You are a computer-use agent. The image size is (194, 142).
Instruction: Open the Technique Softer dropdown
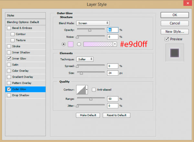[x=85, y=59]
